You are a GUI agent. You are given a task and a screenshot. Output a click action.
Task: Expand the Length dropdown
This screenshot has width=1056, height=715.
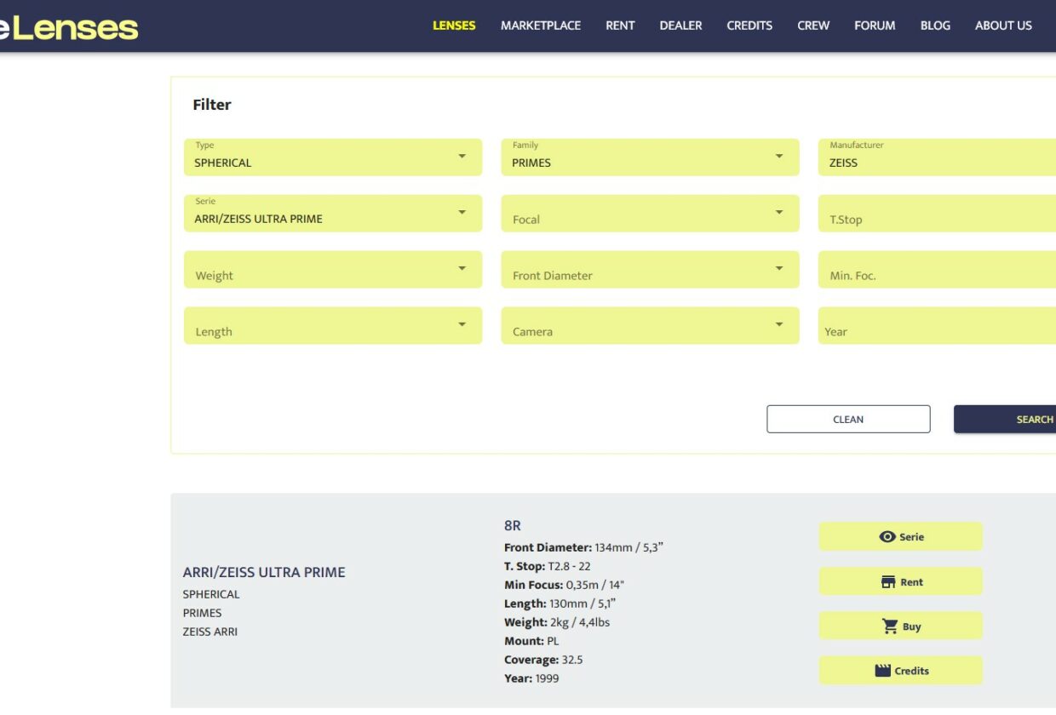point(333,326)
